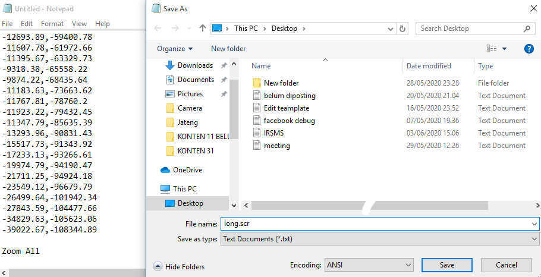The width and height of the screenshot is (541, 277).
Task: Open the KONTEN 11 BELU folder
Action: 197,137
